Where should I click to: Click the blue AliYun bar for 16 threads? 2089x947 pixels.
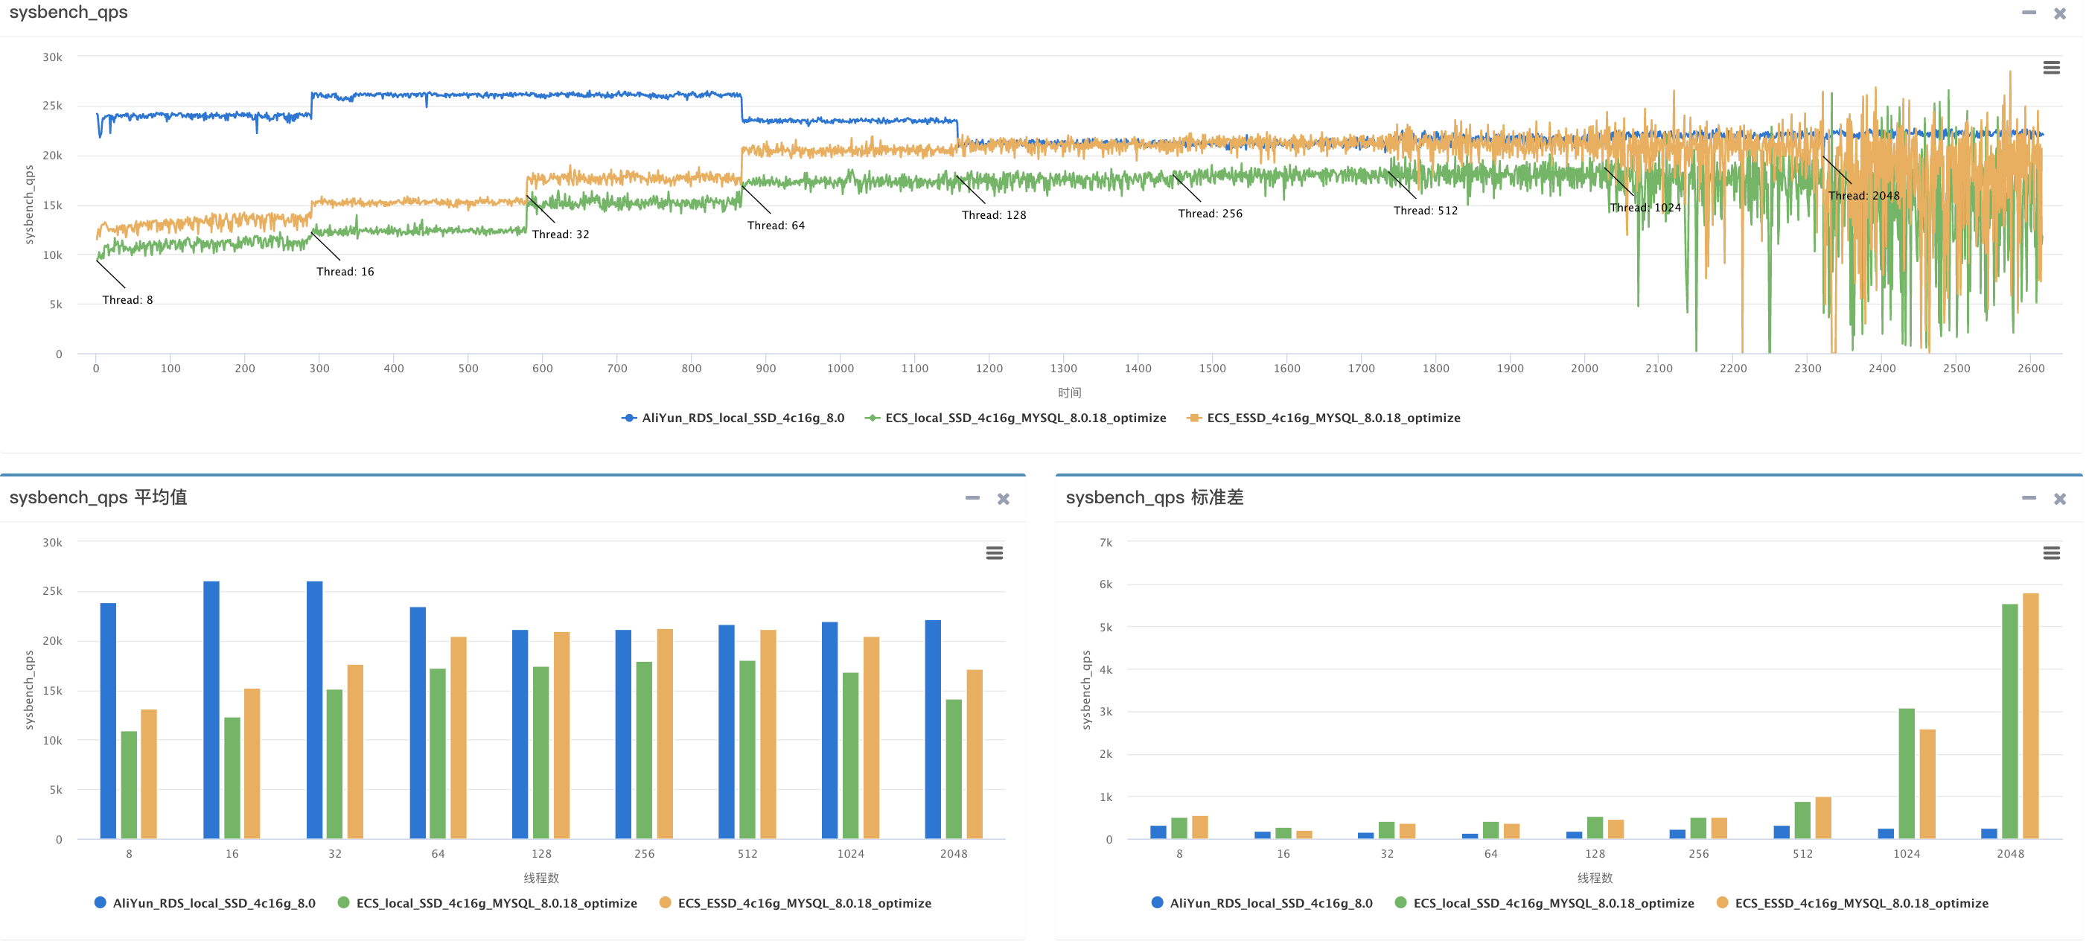[211, 710]
